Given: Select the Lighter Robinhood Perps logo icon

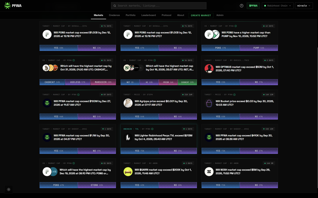Looking at the screenshot, I should 128,138.
